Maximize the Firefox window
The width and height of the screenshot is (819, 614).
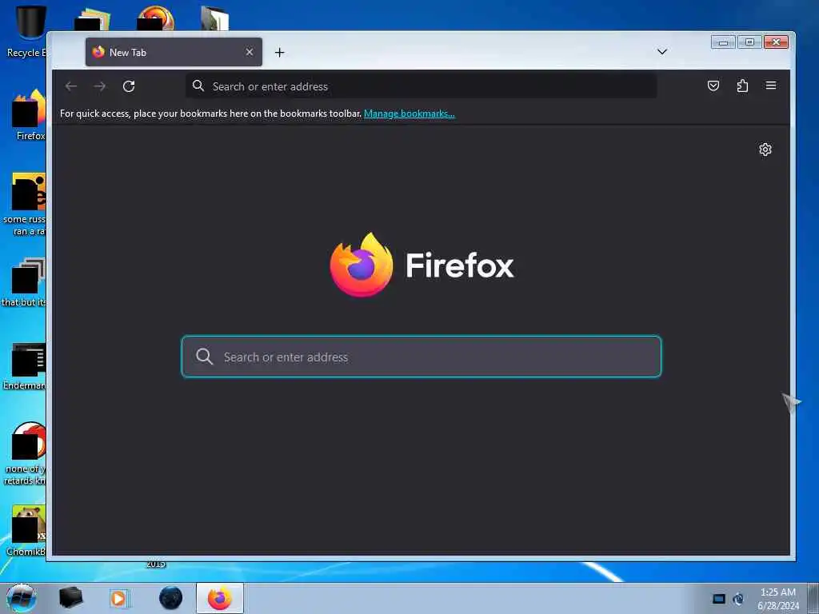749,42
